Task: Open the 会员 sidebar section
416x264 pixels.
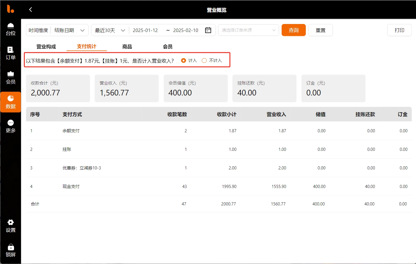Action: 11,78
